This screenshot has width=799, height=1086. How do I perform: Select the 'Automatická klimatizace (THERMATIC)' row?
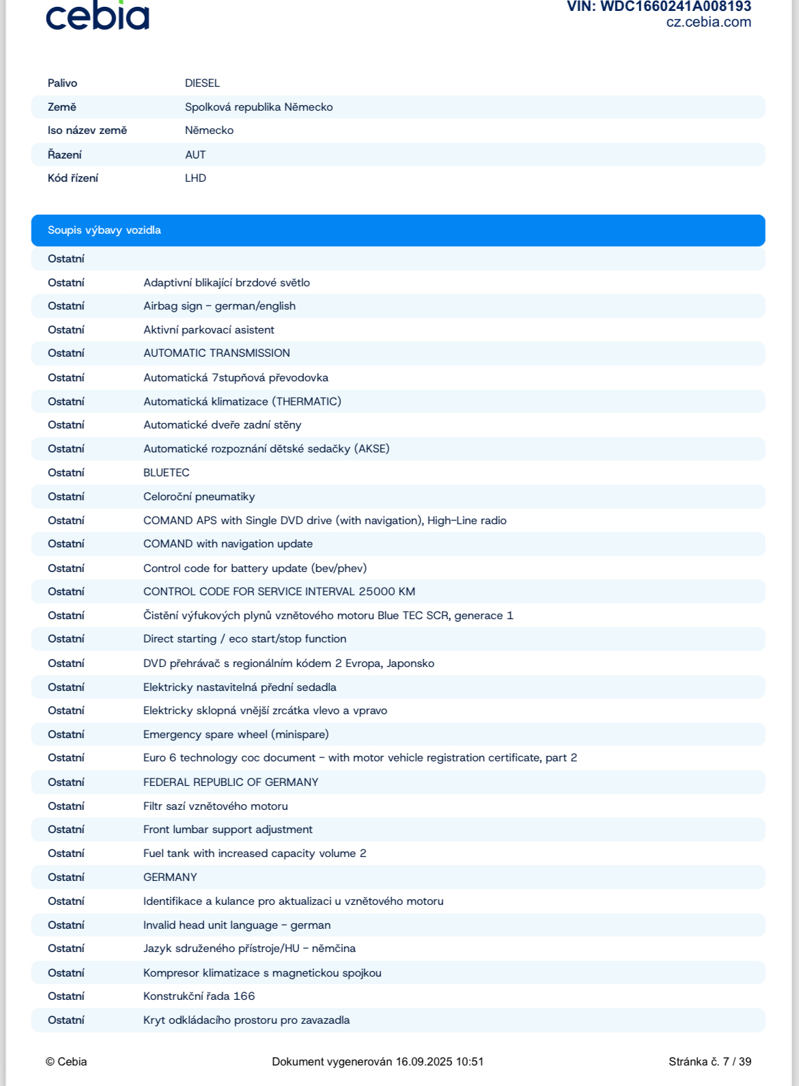[x=242, y=402]
